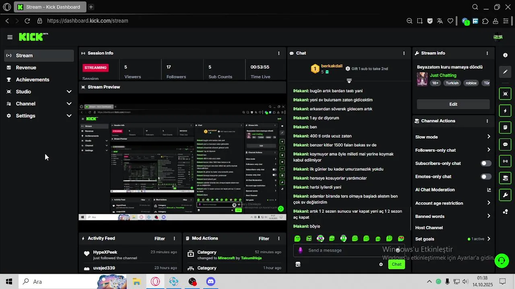515x289 pixels.
Task: Click the Send a message input field
Action: tap(348, 250)
